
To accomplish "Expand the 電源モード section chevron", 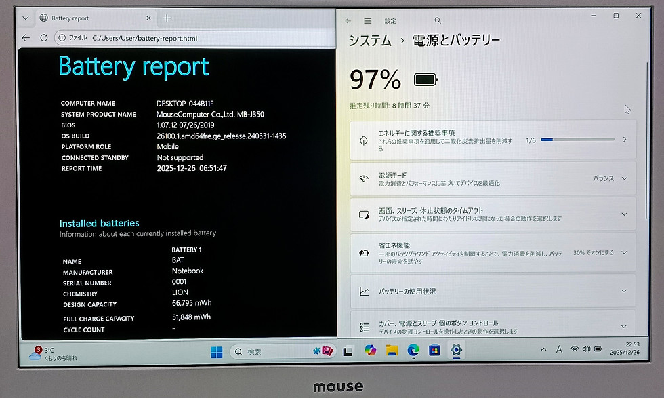I will pos(625,178).
